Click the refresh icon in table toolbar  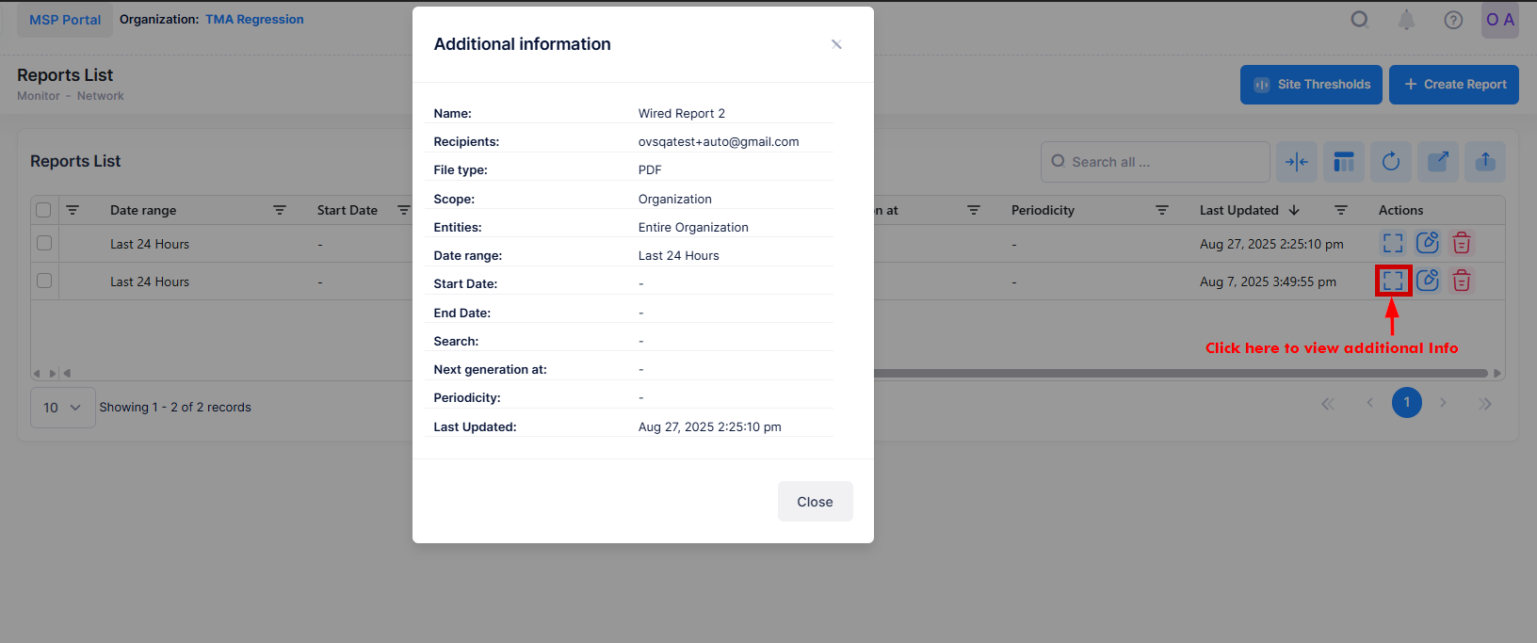click(x=1390, y=162)
